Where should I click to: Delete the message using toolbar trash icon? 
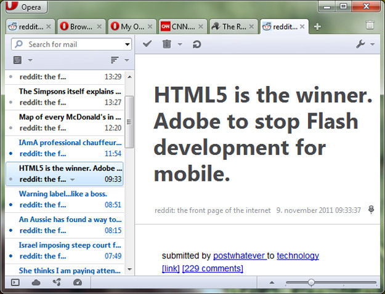click(167, 44)
